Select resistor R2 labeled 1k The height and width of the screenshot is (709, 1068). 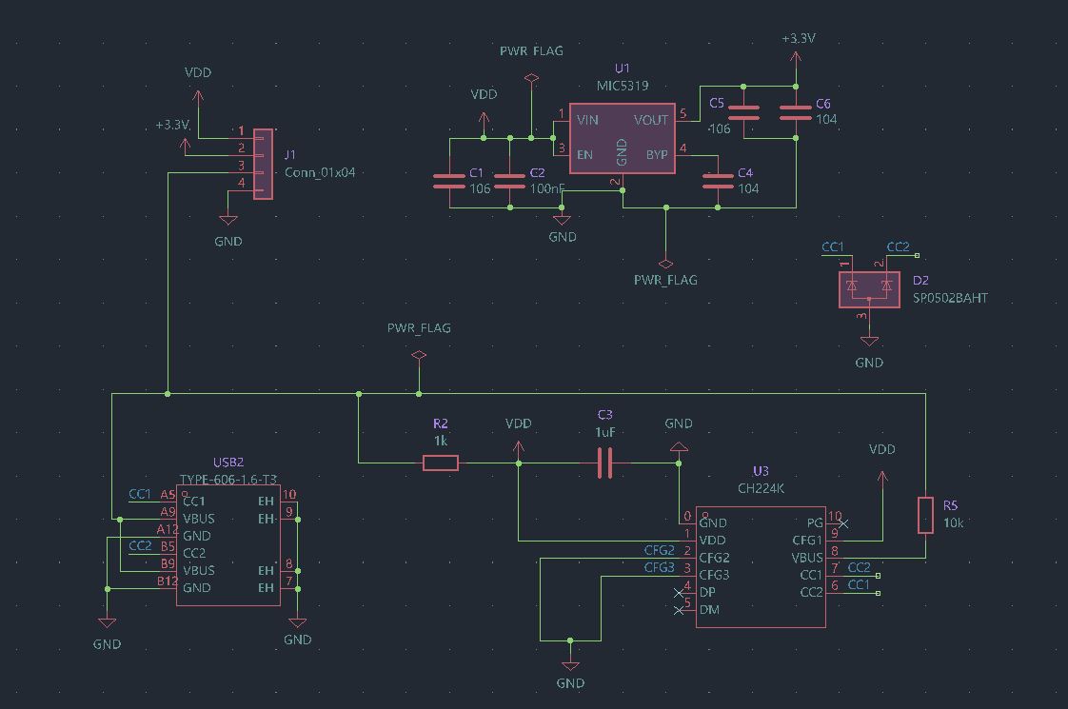[x=439, y=463]
